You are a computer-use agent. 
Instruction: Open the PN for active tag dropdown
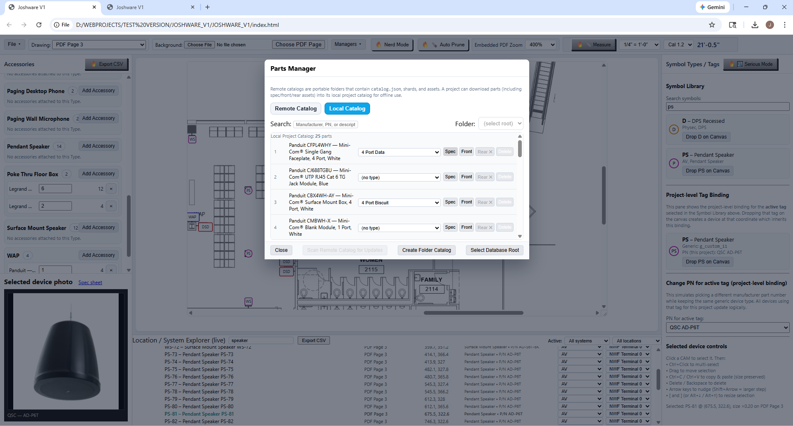coord(727,327)
